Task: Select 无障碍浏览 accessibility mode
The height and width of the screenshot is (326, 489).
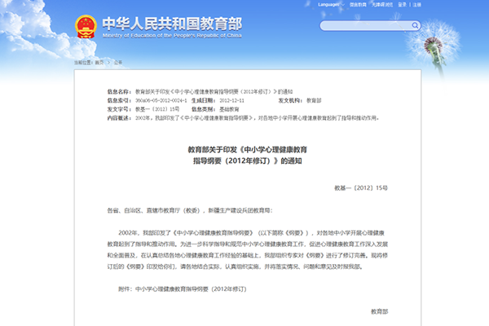Action: pos(381,5)
